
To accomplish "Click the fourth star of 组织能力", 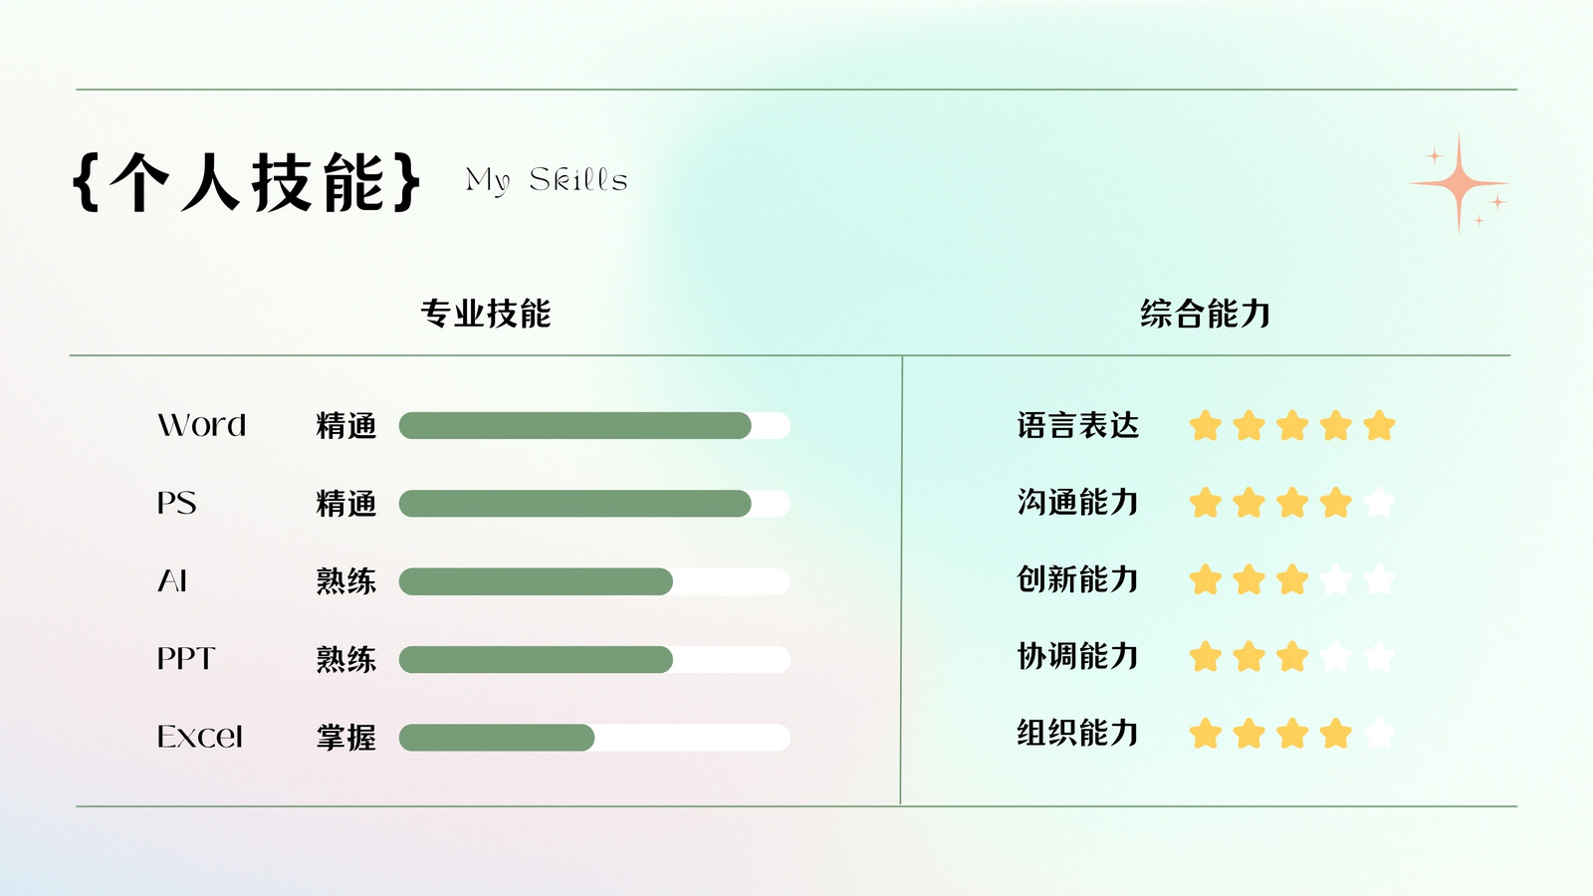I will 1335,735.
